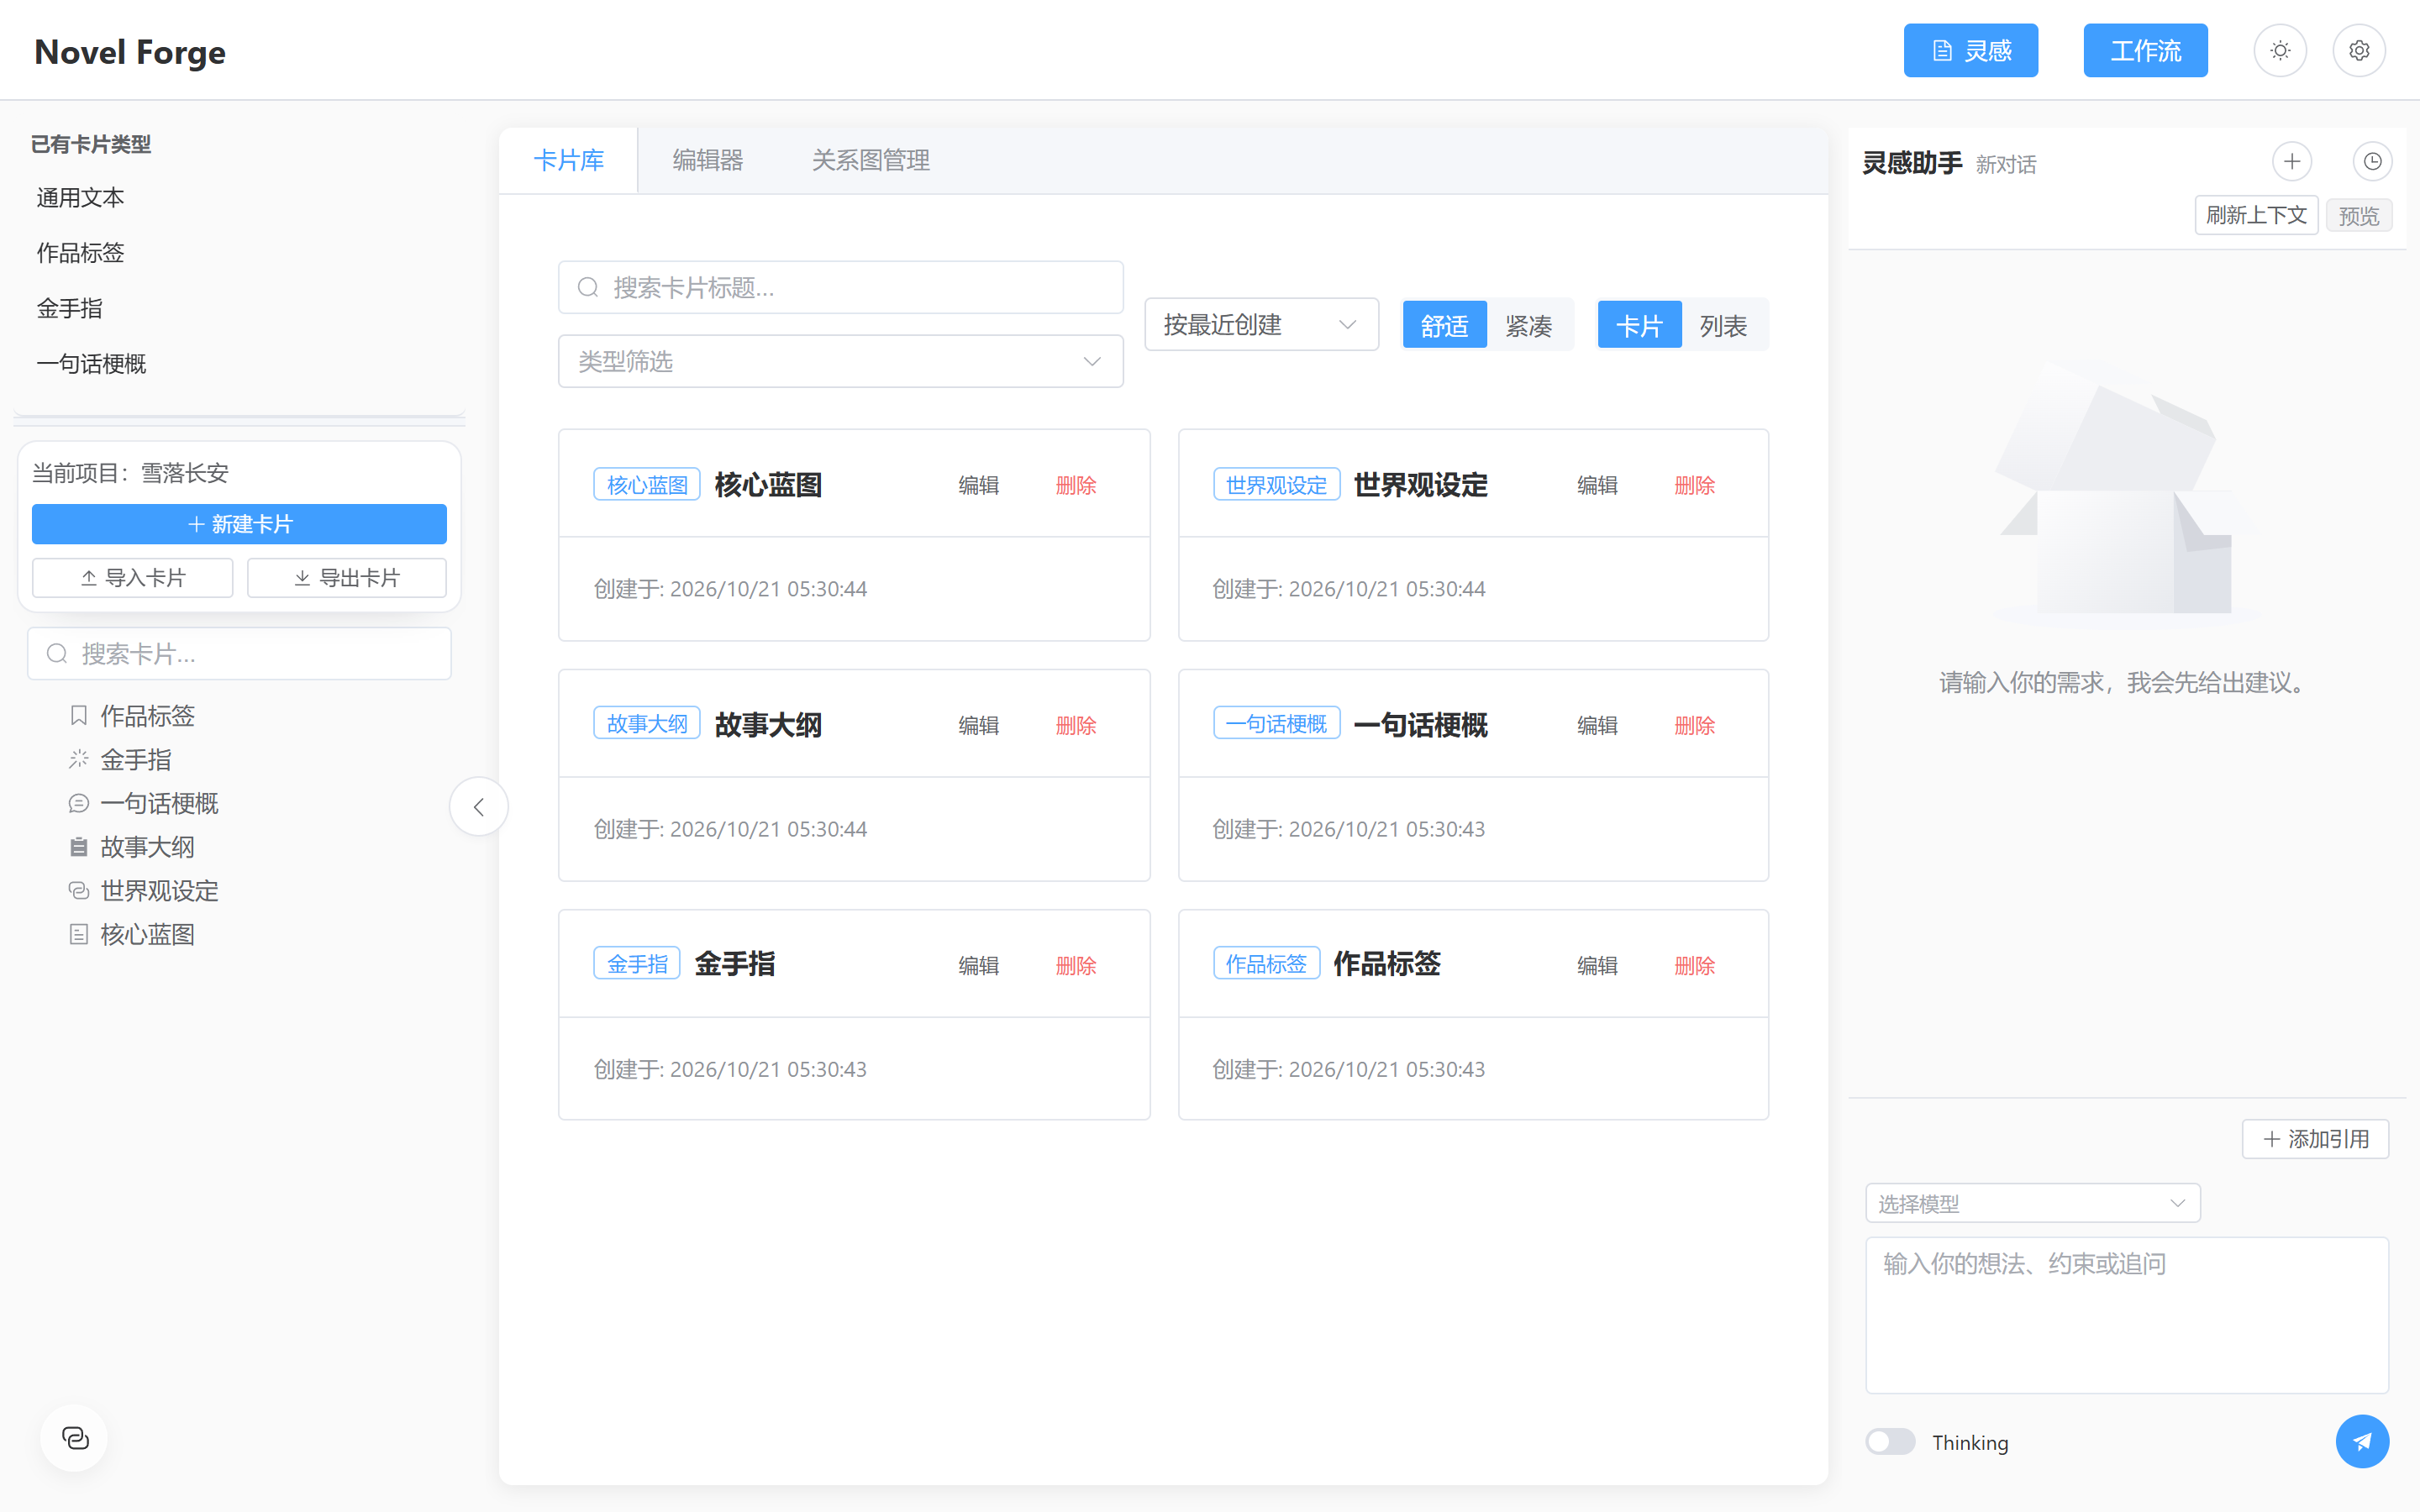Click the search icon in 搜索卡片标题 field

coord(588,288)
